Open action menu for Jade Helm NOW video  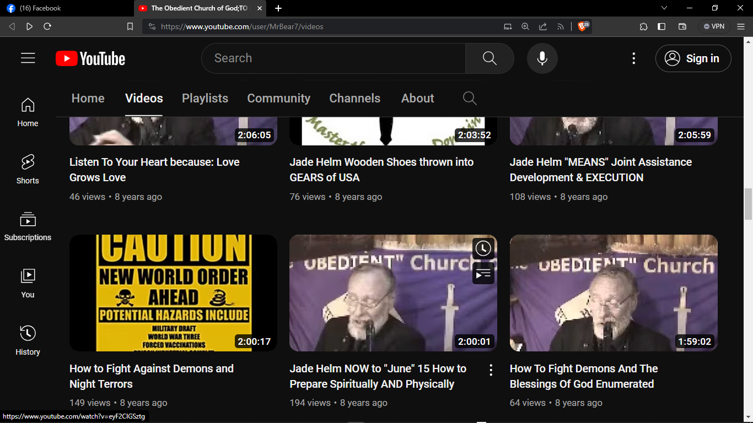click(491, 370)
